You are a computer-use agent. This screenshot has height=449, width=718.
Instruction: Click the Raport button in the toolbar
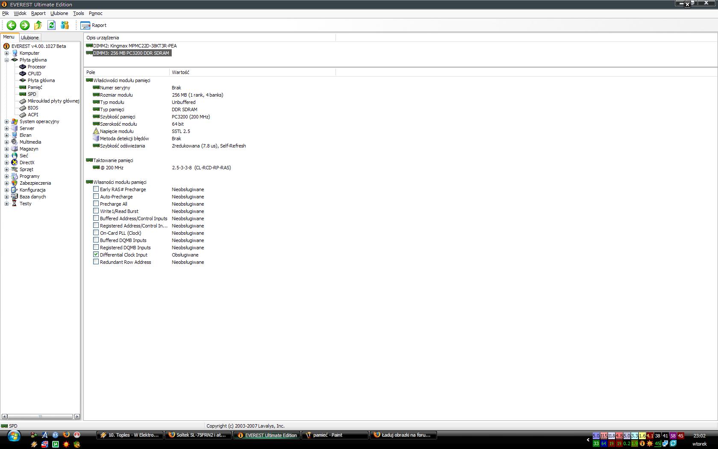click(94, 25)
